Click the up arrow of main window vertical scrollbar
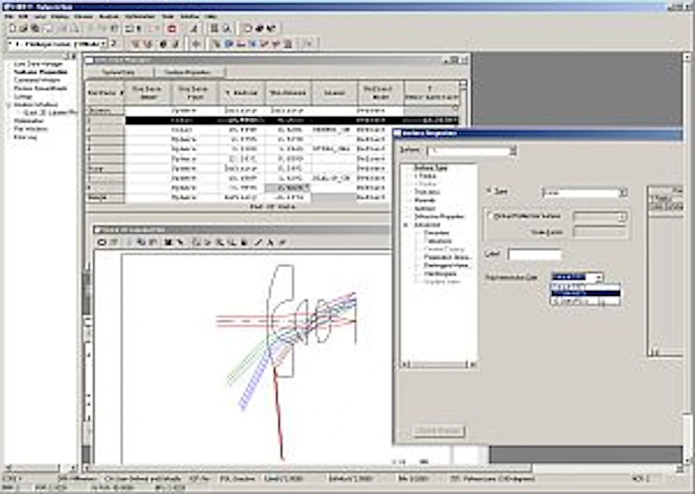Viewport: 695px width, 494px height. (687, 57)
